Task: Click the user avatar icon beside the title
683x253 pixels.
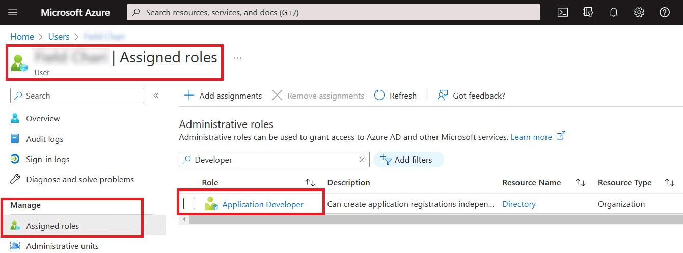Action: click(19, 62)
